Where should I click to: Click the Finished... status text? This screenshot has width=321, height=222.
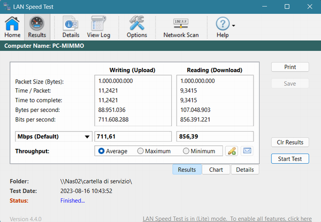click(72, 201)
